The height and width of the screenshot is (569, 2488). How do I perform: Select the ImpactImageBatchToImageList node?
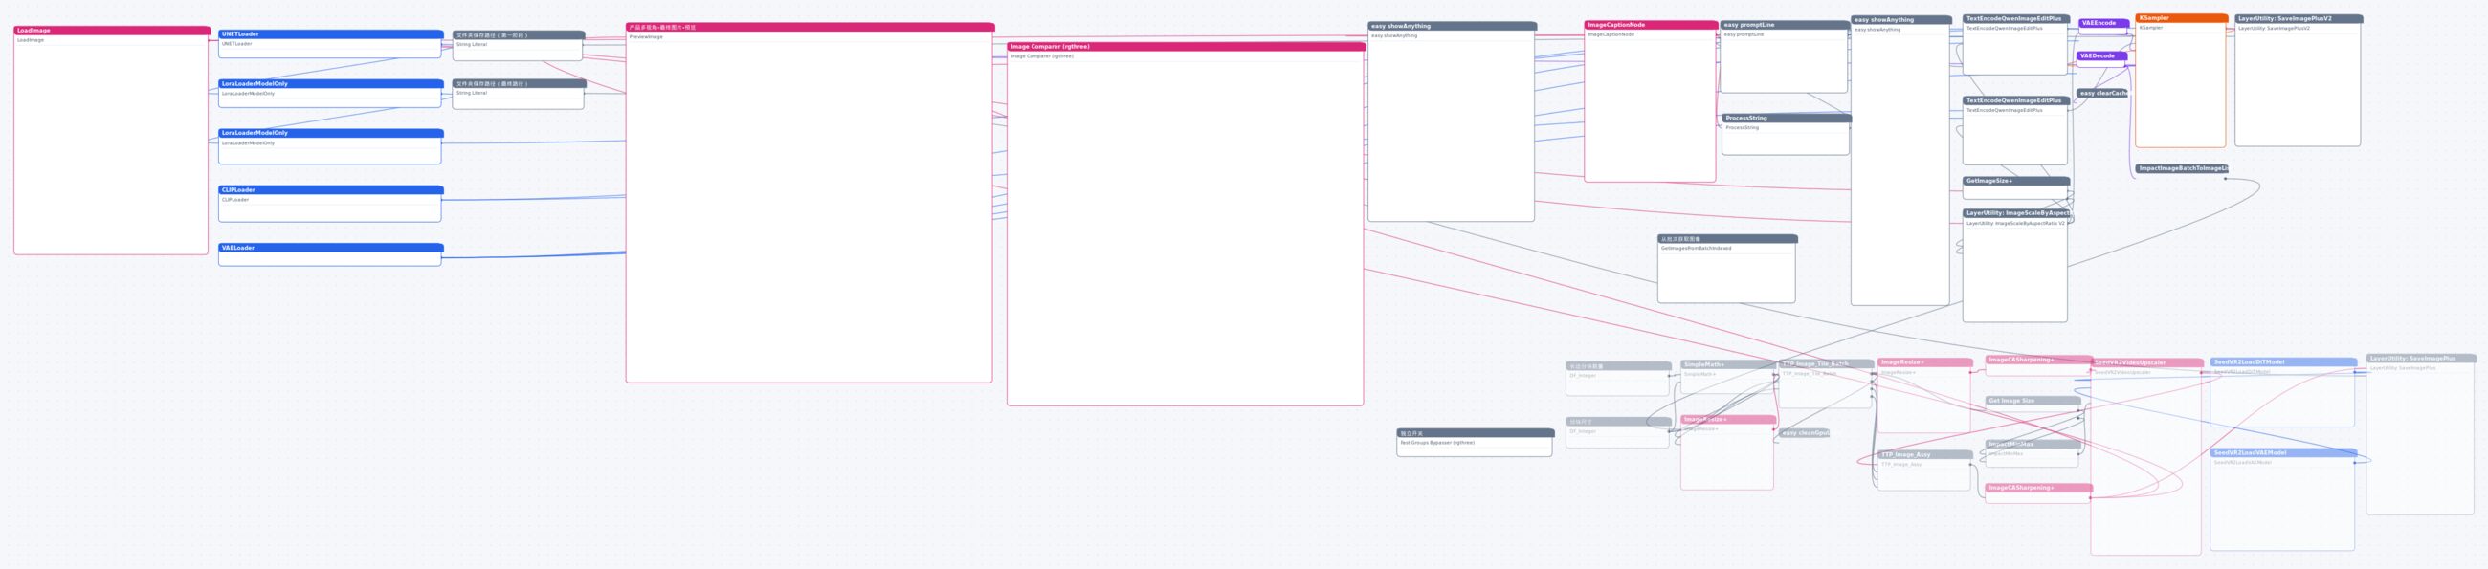pos(2181,168)
